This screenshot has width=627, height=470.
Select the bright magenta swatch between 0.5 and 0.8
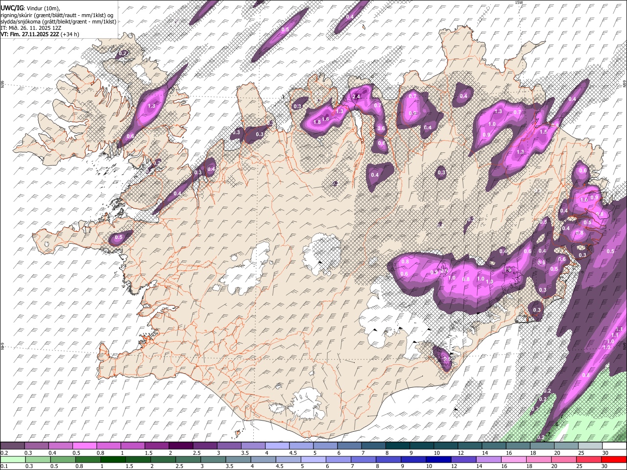(84, 446)
